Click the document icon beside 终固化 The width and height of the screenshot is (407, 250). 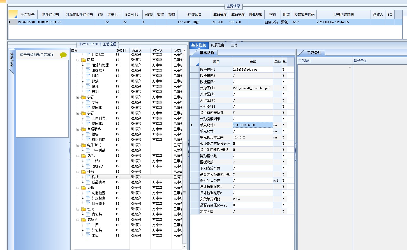coord(88,108)
